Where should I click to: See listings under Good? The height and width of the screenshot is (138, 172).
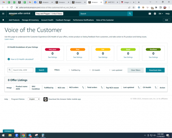pyautogui.click(x=128, y=57)
